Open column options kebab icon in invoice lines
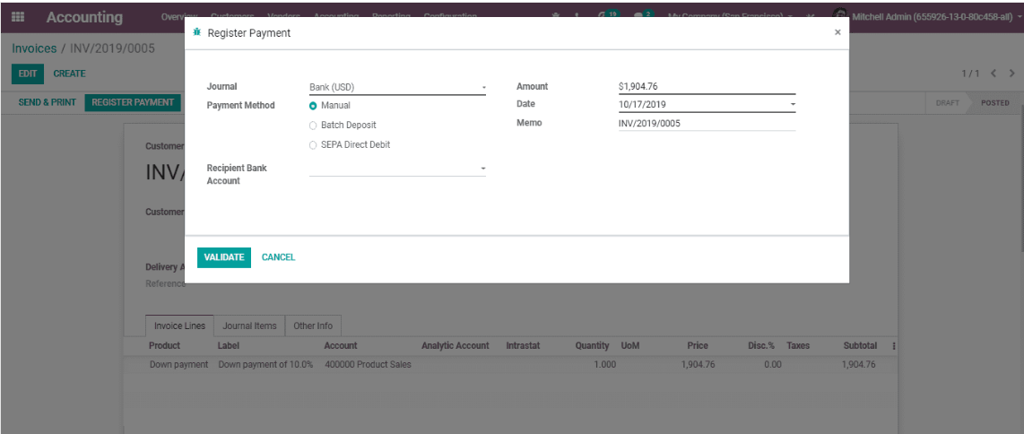The width and height of the screenshot is (1024, 434). pyautogui.click(x=894, y=346)
